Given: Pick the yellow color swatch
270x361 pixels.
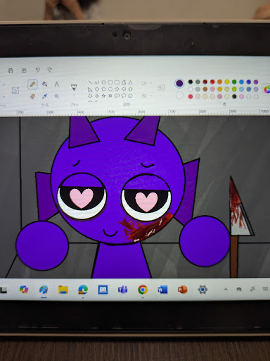Looking at the screenshot, I should [227, 82].
